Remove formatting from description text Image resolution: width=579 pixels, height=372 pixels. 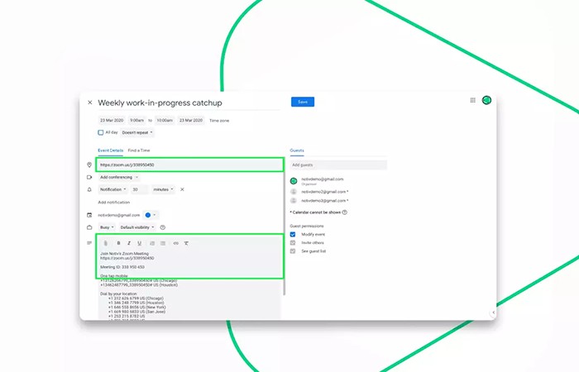coord(186,243)
